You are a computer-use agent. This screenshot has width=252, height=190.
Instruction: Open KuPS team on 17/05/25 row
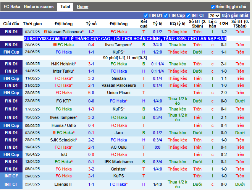(119, 109)
